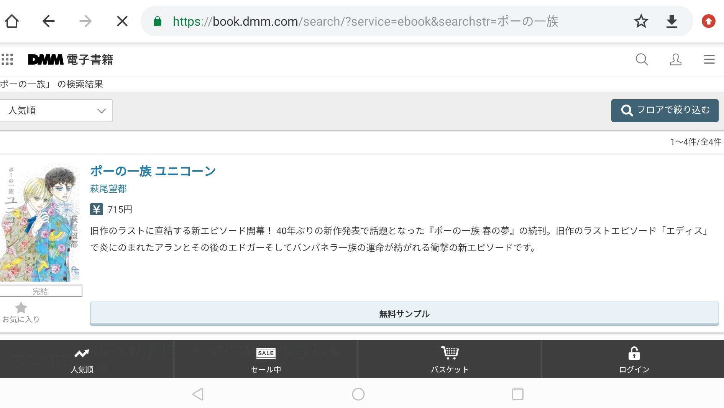Screen dimensions: 724x408
Task: Open the user account icon
Action: (x=675, y=59)
